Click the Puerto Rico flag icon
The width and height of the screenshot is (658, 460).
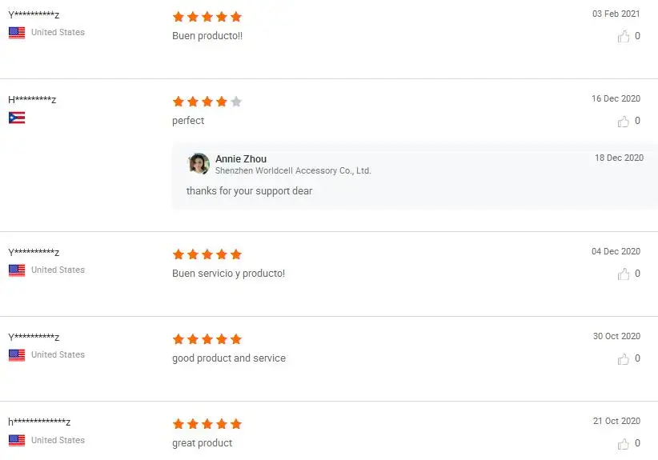point(17,118)
